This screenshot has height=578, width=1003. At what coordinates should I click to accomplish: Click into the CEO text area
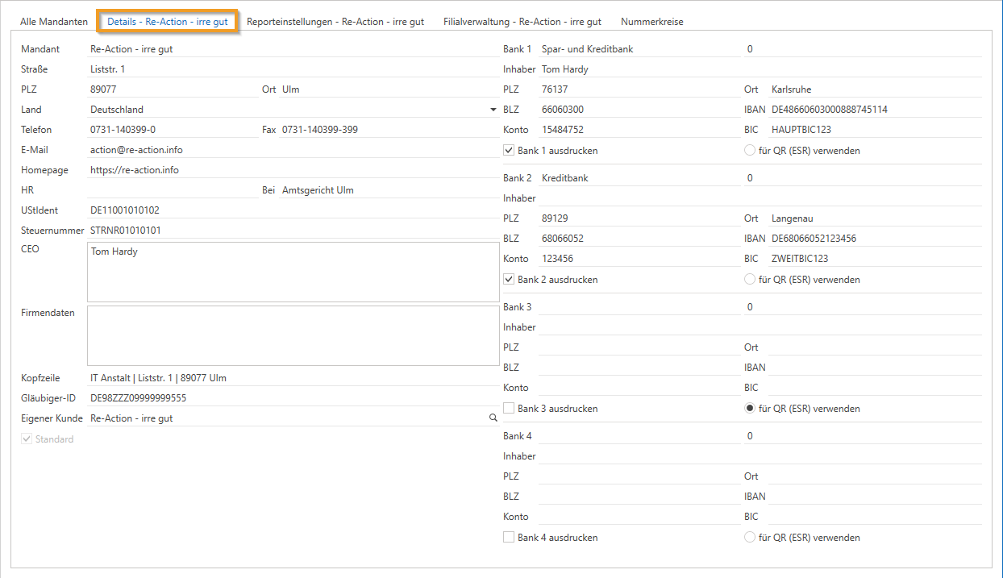coord(292,272)
